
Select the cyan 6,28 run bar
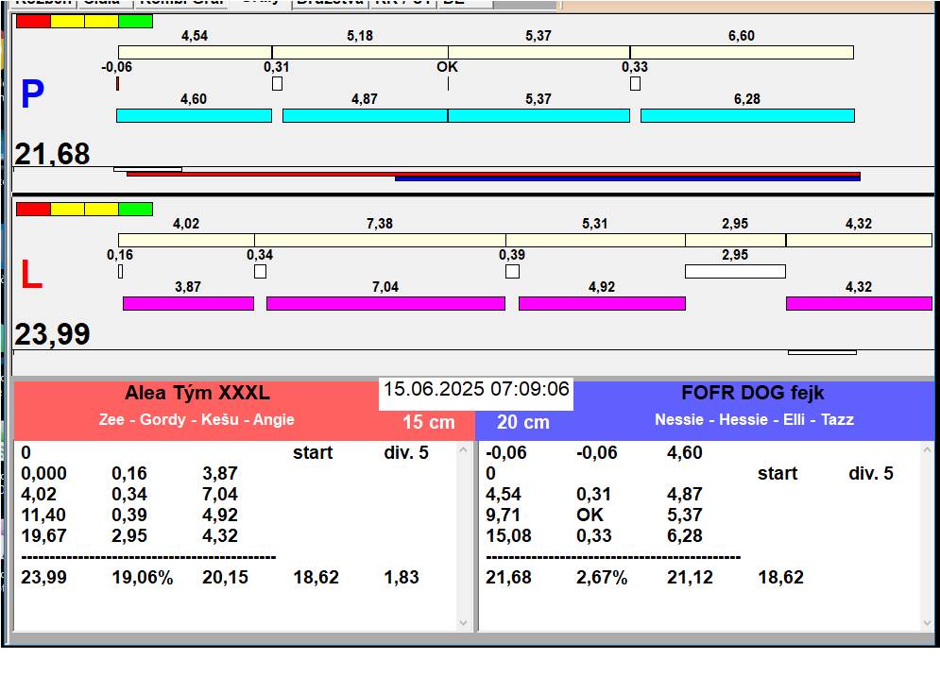coord(747,115)
